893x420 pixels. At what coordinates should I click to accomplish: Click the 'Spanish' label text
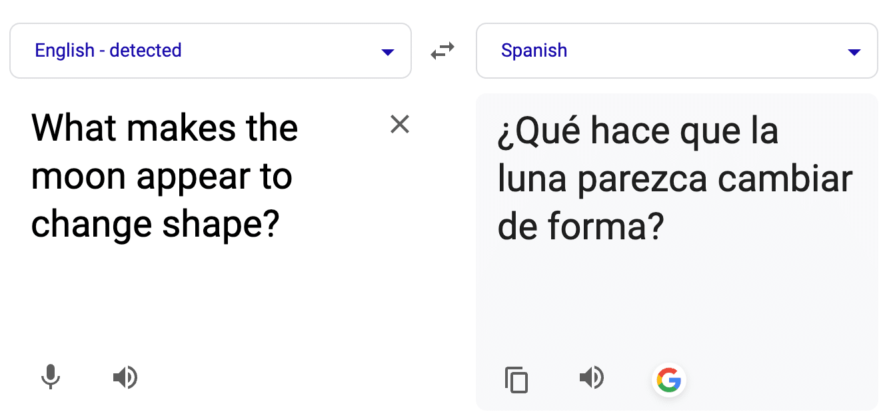coord(534,51)
